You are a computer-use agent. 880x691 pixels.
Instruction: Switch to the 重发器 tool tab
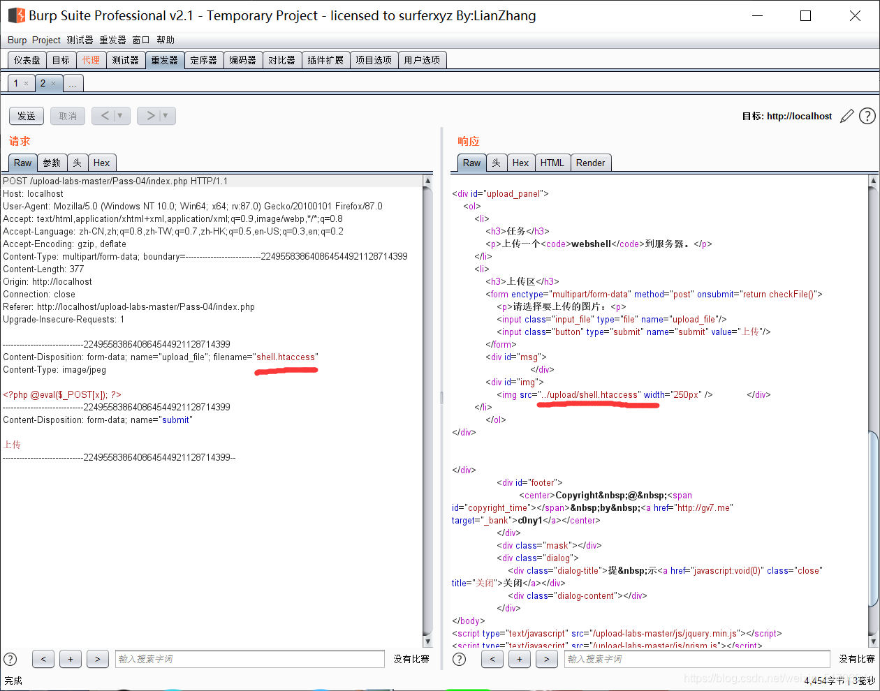(x=165, y=60)
